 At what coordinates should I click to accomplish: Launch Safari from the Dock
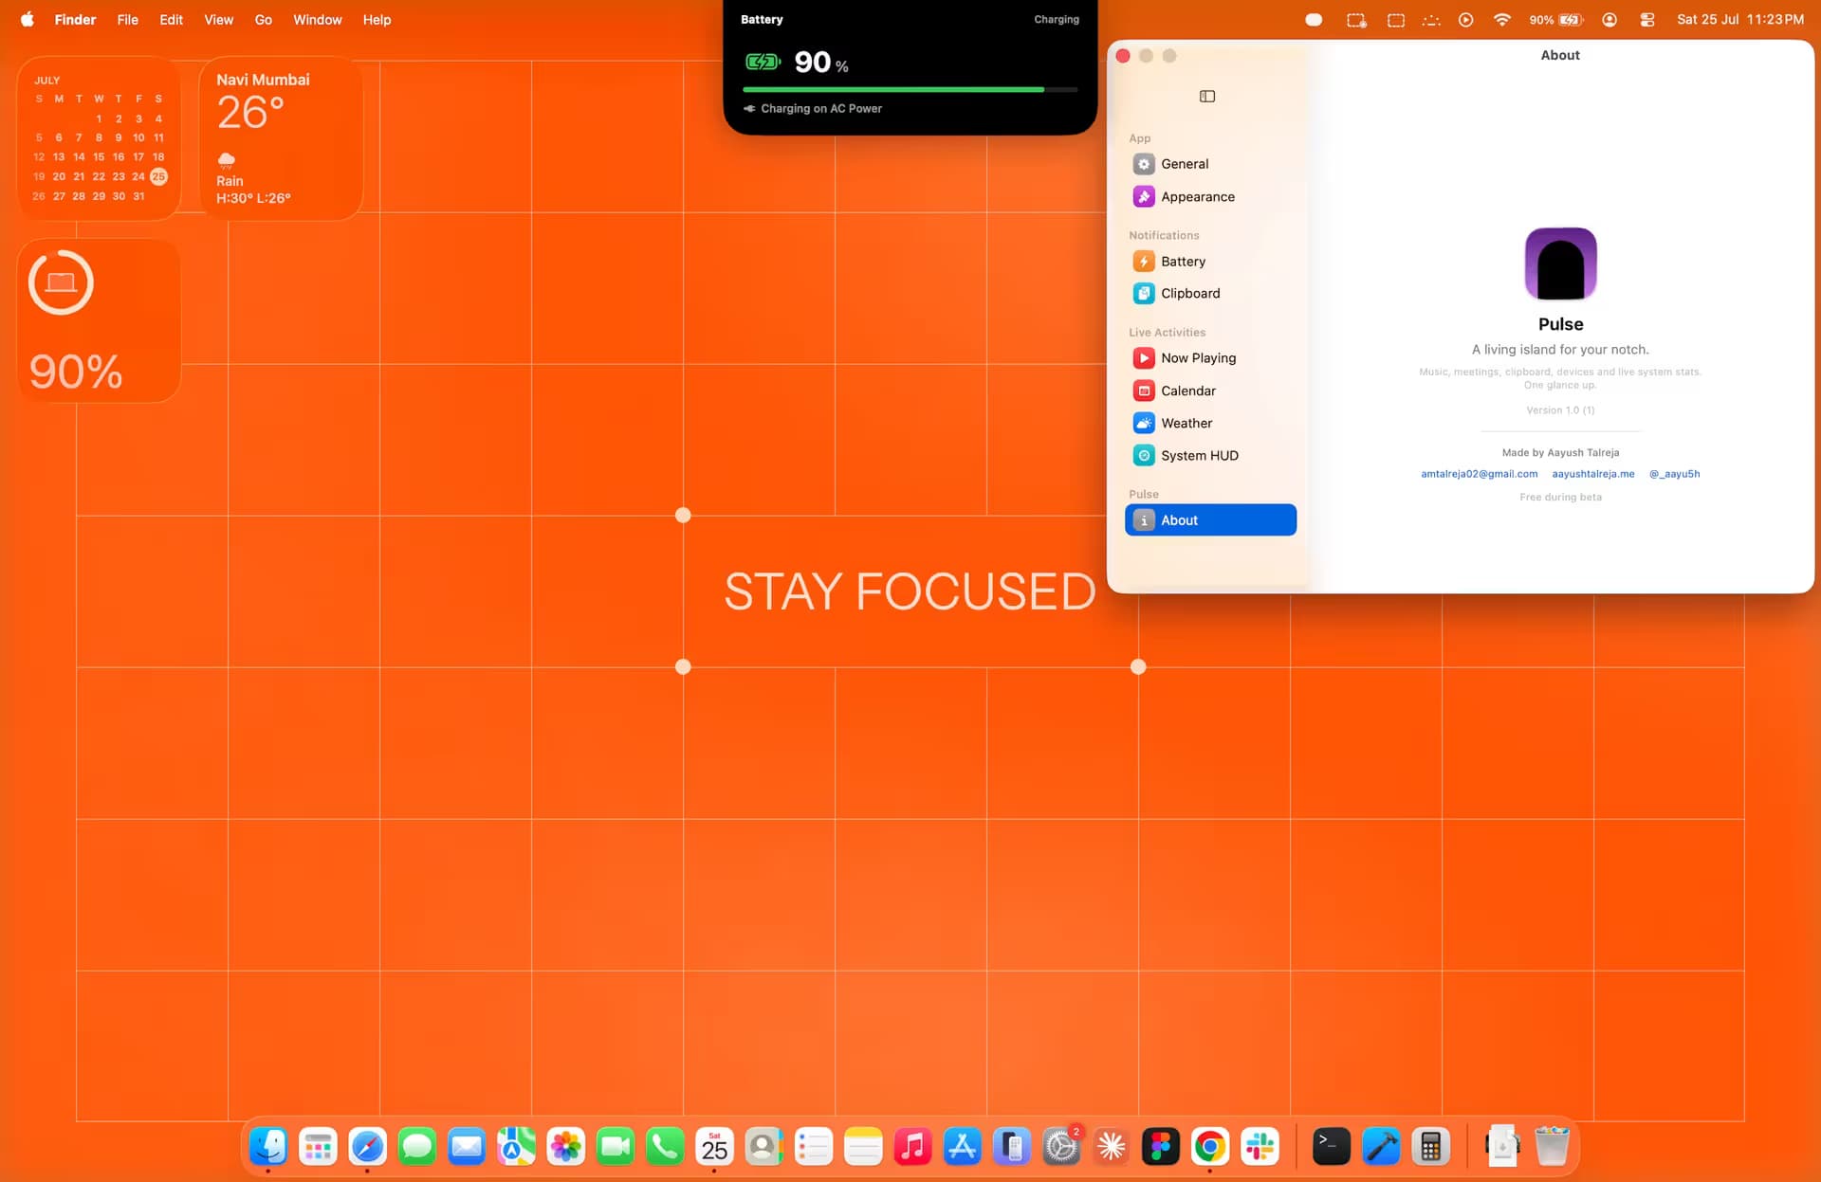coord(367,1147)
